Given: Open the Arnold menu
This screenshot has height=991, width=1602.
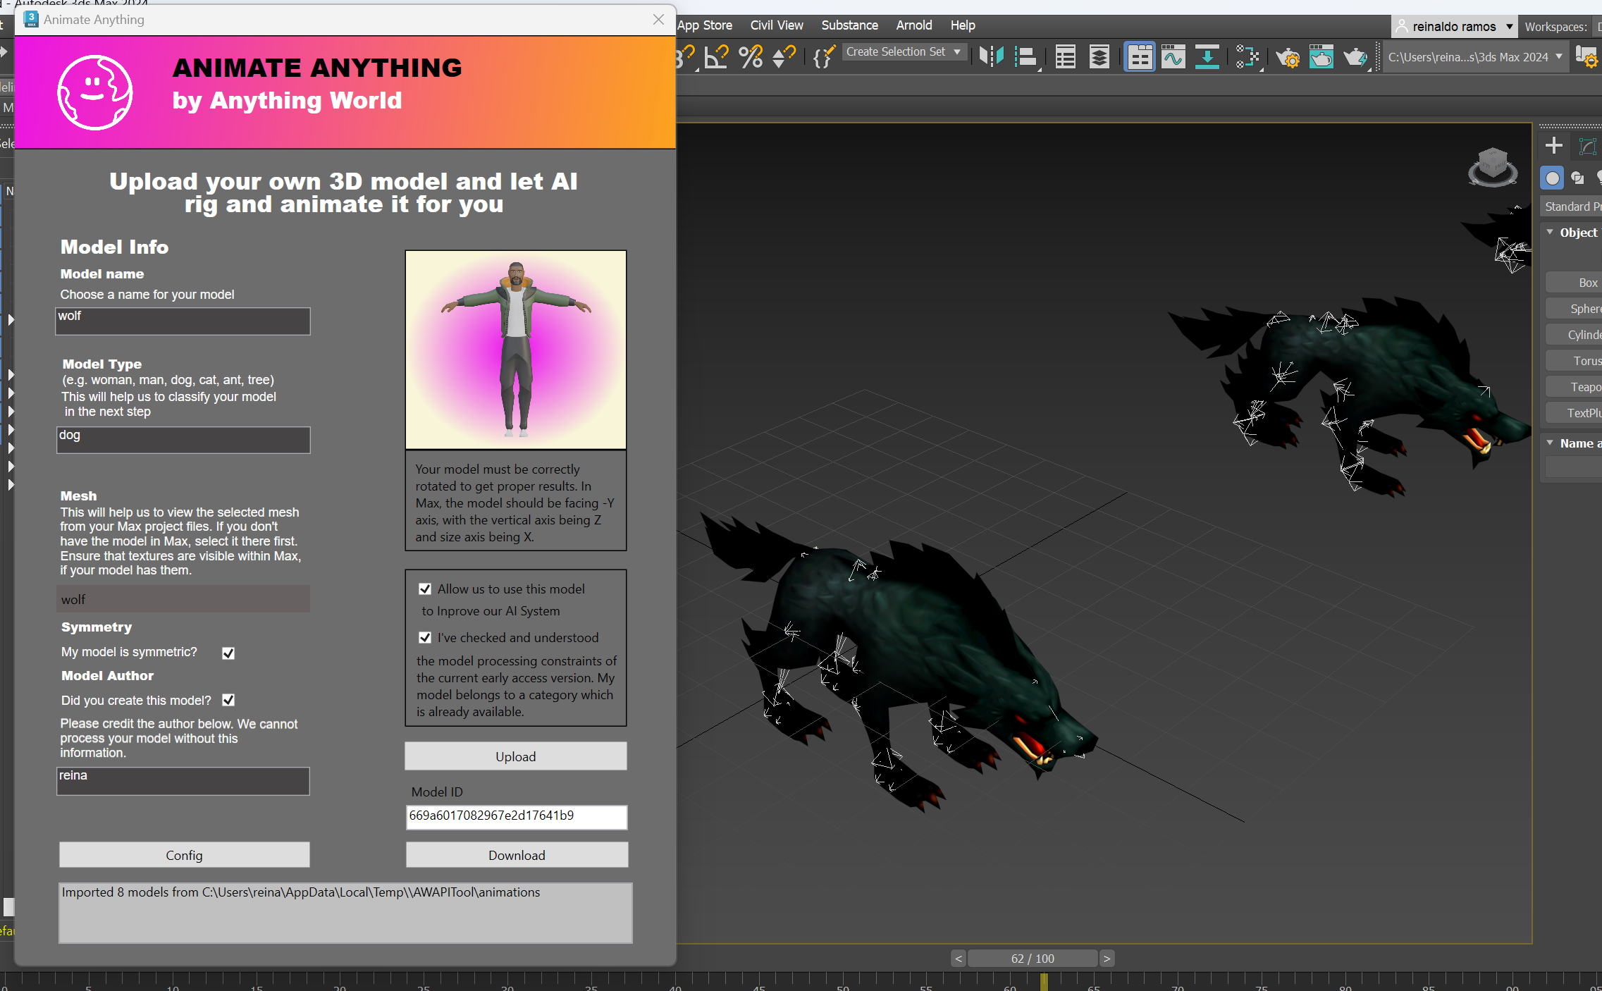Looking at the screenshot, I should (913, 25).
